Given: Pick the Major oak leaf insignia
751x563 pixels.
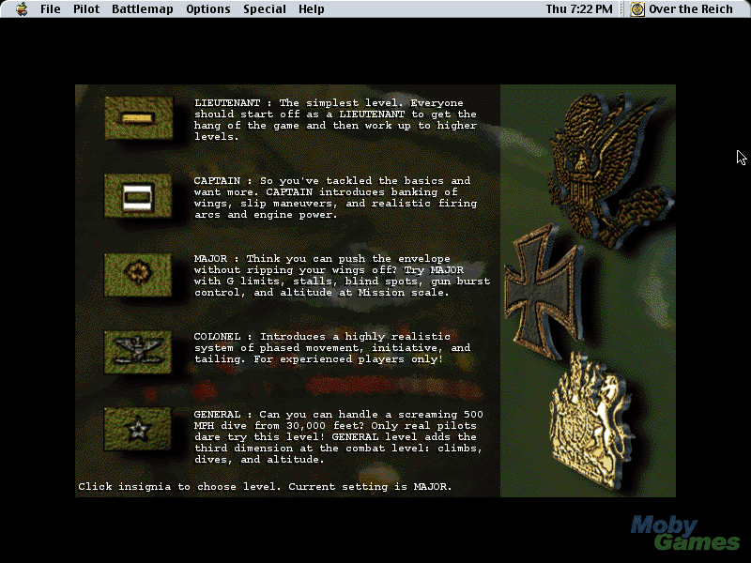Looking at the screenshot, I should click(138, 275).
